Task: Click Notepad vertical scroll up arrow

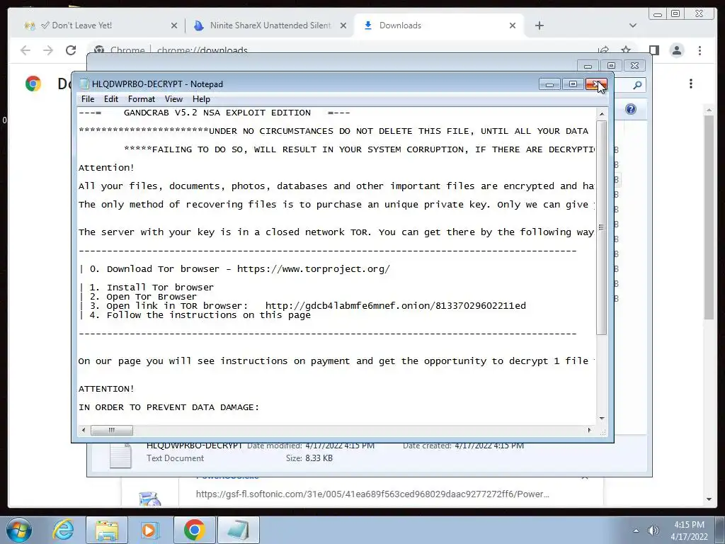Action: click(602, 114)
